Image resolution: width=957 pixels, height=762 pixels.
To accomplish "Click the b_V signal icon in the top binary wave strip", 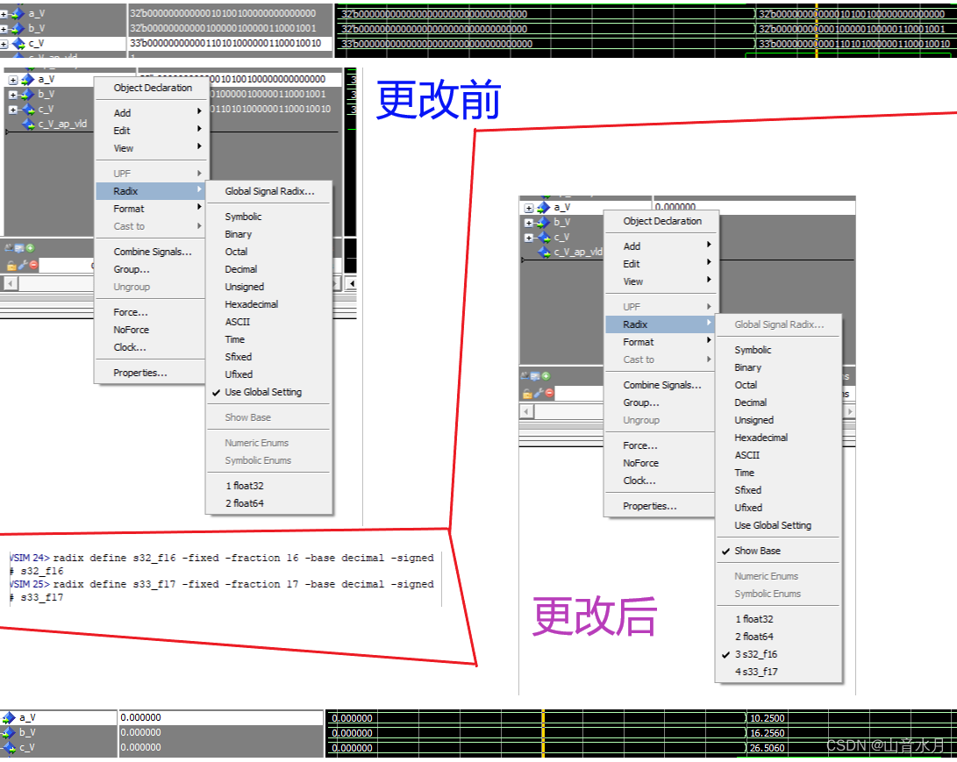I will (18, 29).
